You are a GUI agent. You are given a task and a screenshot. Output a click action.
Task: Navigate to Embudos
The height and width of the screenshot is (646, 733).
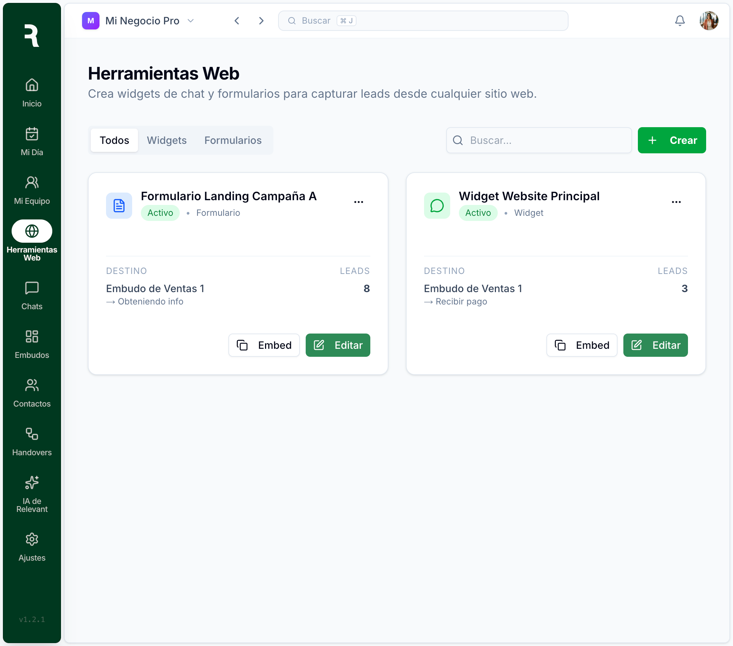pyautogui.click(x=32, y=344)
